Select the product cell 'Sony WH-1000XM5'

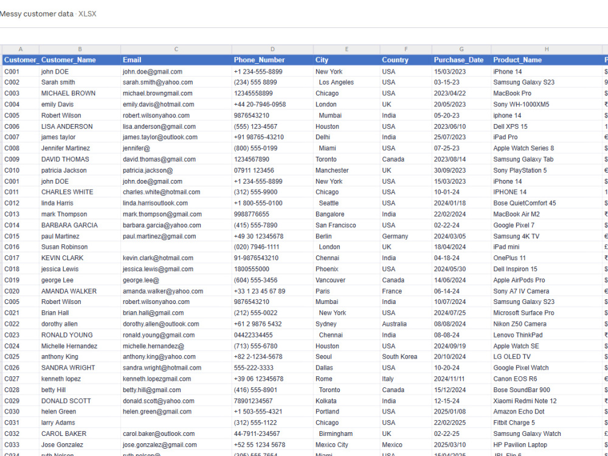click(547, 105)
